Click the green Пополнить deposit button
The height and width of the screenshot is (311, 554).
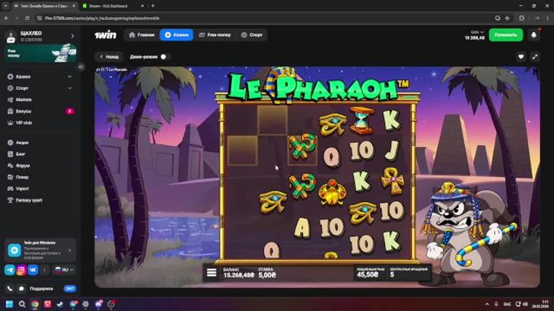[x=506, y=35]
